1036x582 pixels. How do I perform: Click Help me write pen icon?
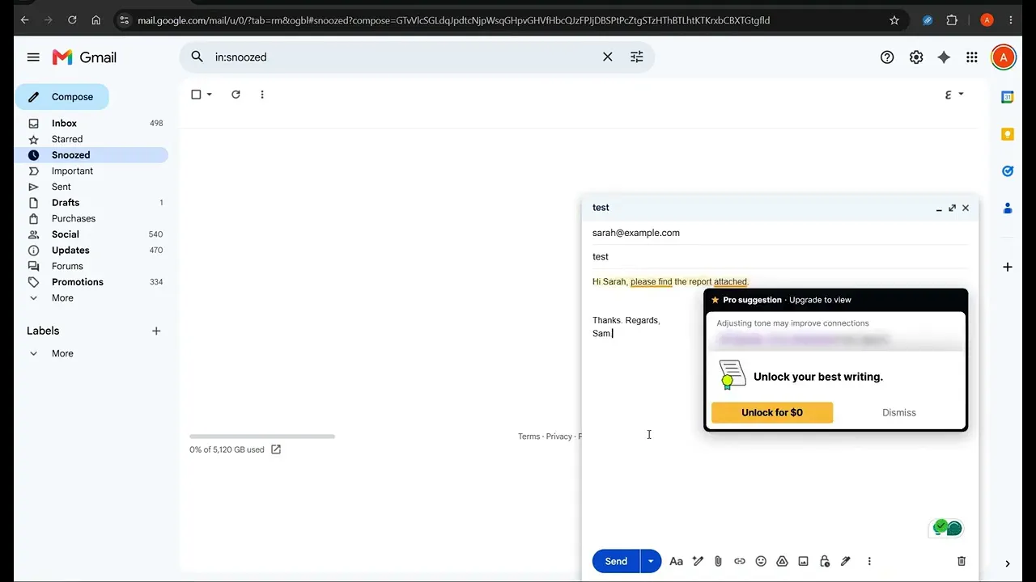point(698,561)
